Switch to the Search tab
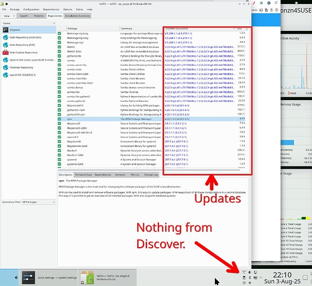Screen dimensions: 312x286 click(x=24, y=16)
